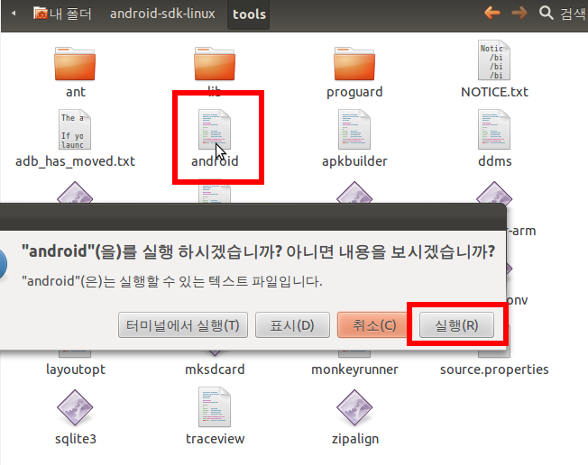Select the zipalign executable icon
This screenshot has height=465, width=588.
pyautogui.click(x=354, y=407)
